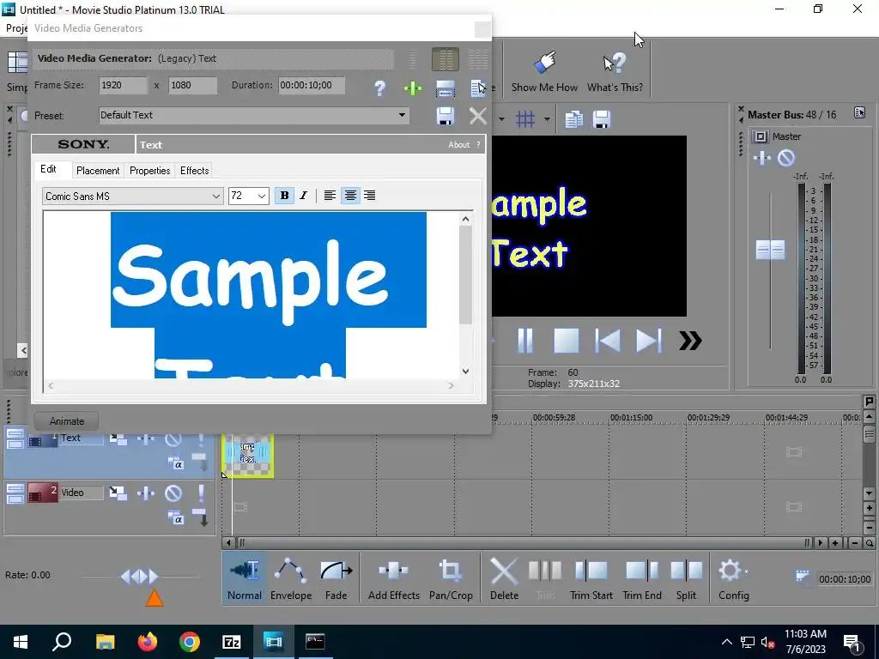Viewport: 879px width, 659px height.
Task: Solo the Video track
Action: [x=201, y=493]
